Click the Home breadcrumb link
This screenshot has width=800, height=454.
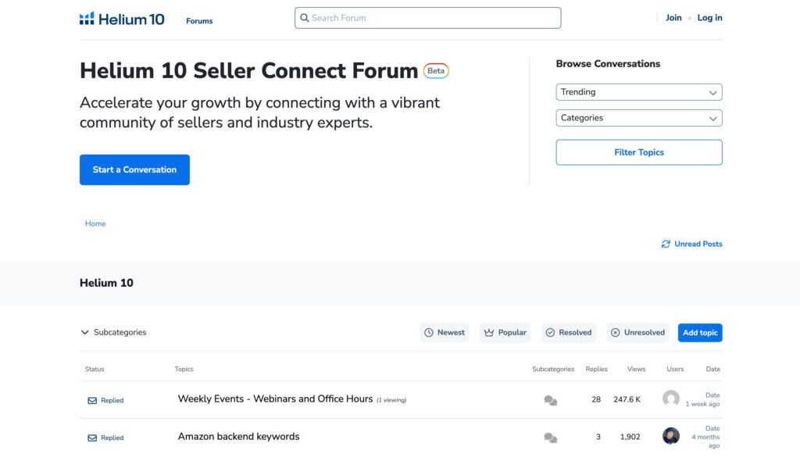pyautogui.click(x=95, y=224)
